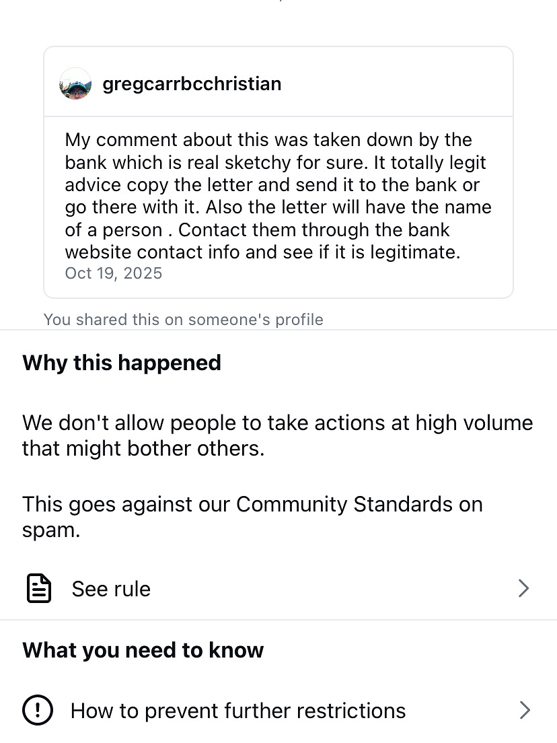Viewport: 557px width, 743px height.
Task: Tap comment line 'advice copy the letter'
Action: [x=271, y=184]
